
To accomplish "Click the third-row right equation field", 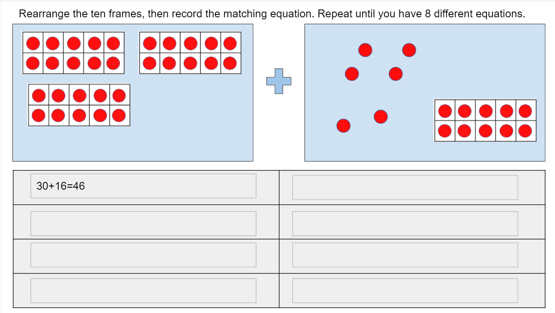I will pos(405,255).
